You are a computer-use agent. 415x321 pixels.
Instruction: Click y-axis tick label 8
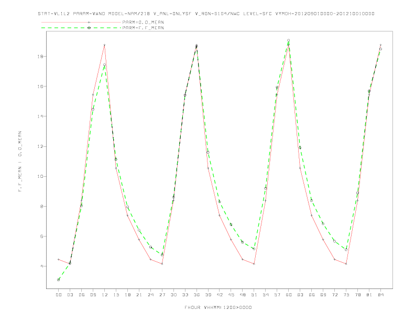tap(42, 206)
